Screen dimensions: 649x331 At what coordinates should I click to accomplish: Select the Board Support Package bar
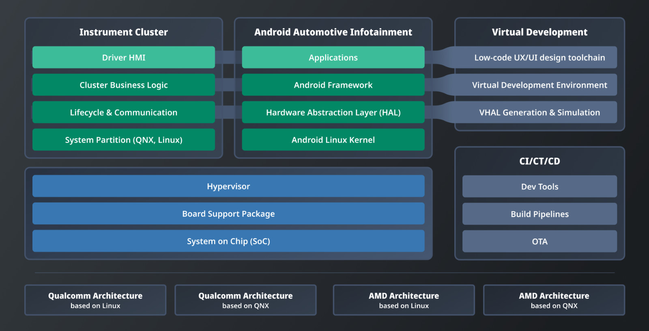pyautogui.click(x=228, y=214)
